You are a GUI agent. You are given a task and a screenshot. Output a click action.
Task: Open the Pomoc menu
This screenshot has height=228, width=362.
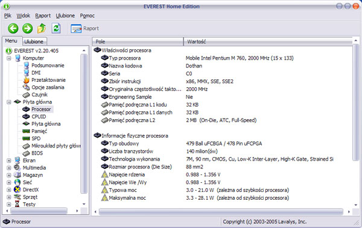(x=87, y=16)
